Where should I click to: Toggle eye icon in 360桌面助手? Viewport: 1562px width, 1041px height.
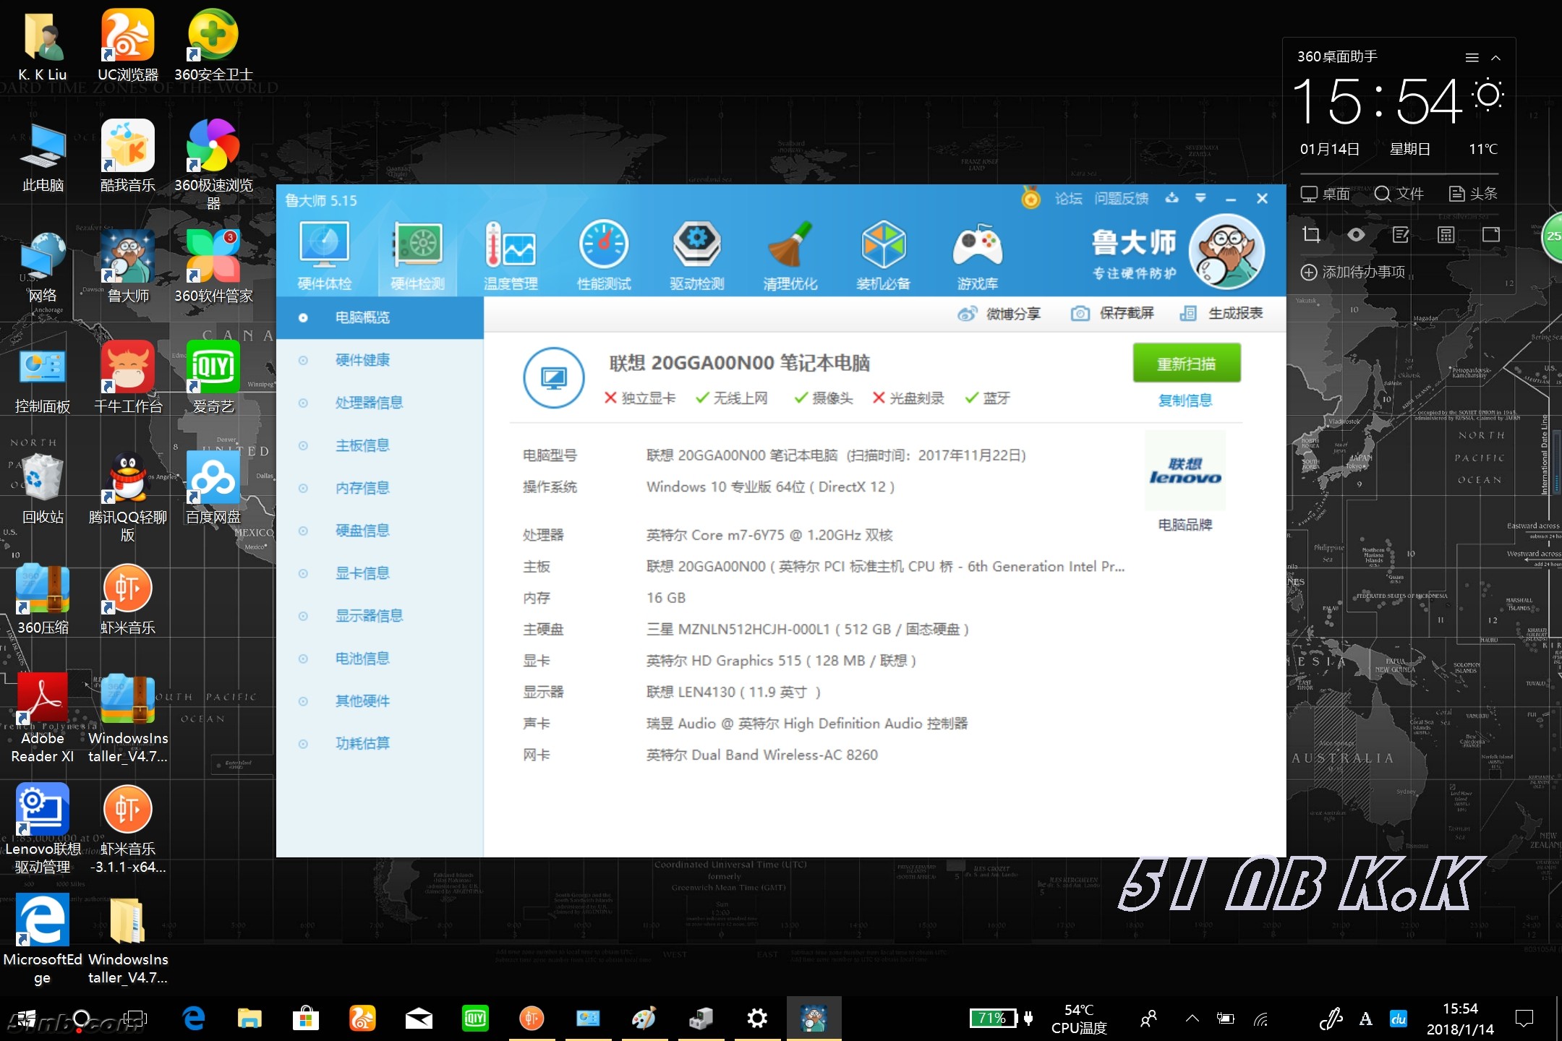(1356, 234)
